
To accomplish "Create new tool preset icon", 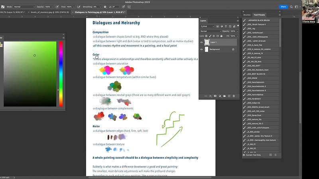I will 270,155.
